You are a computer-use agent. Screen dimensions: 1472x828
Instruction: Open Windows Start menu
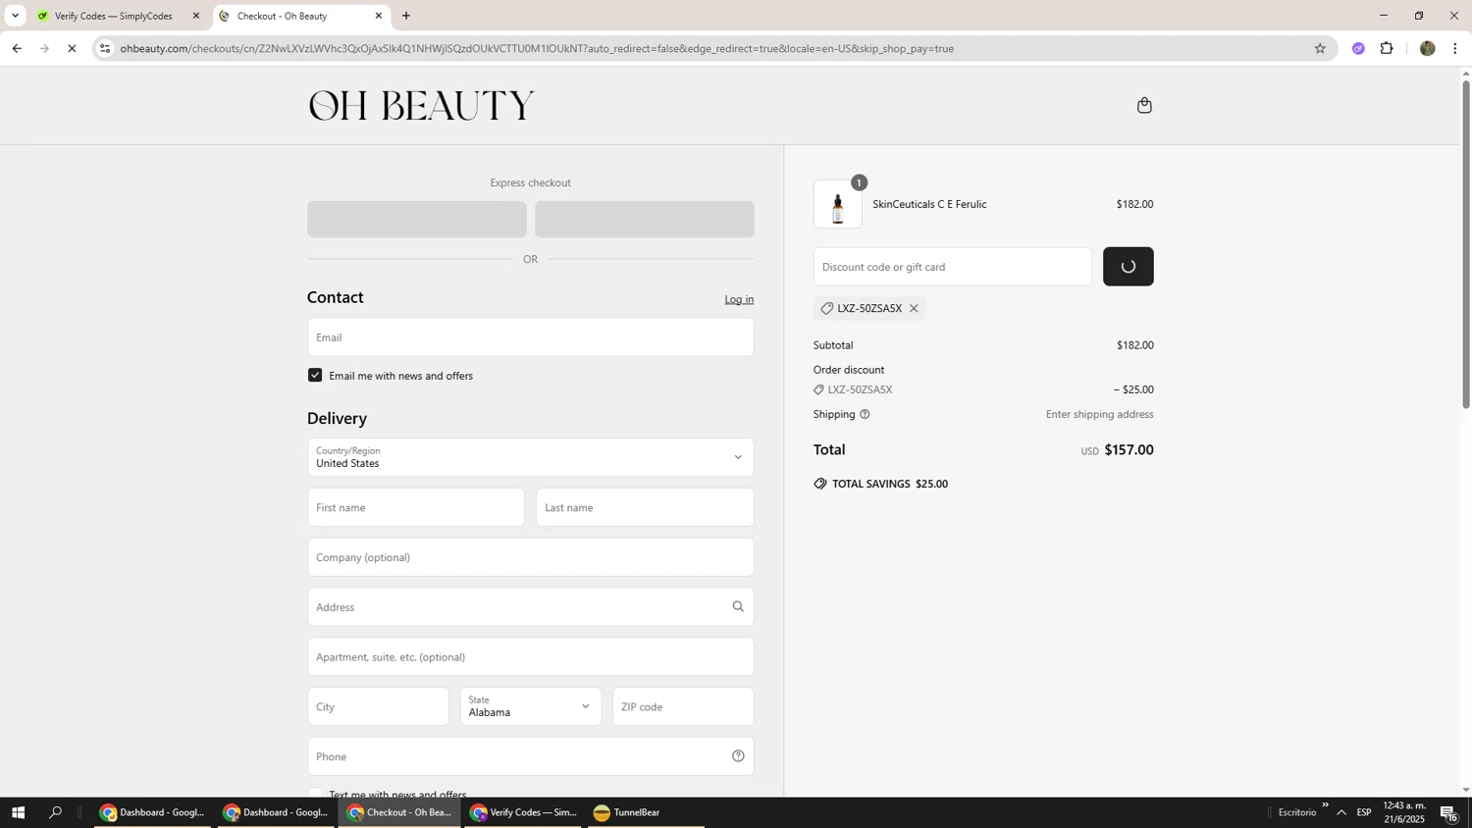(18, 812)
